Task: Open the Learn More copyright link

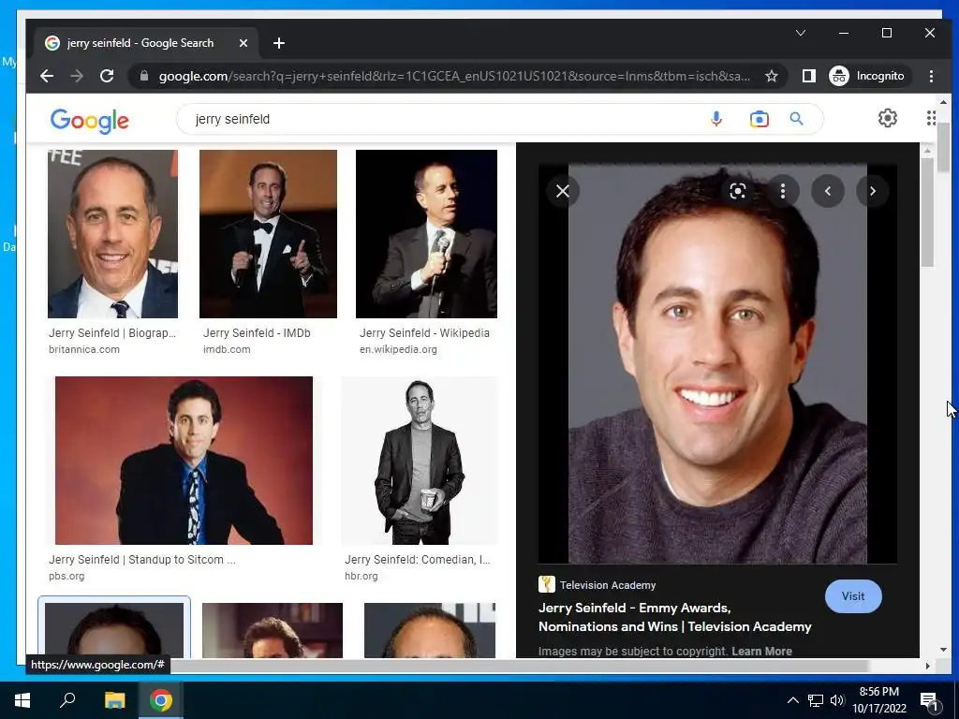Action: [x=761, y=652]
